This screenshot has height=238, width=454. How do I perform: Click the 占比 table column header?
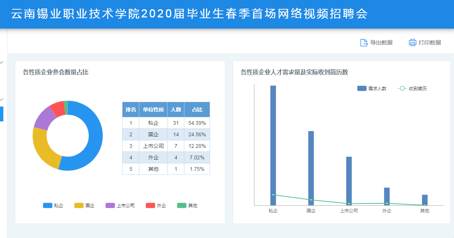coord(197,110)
